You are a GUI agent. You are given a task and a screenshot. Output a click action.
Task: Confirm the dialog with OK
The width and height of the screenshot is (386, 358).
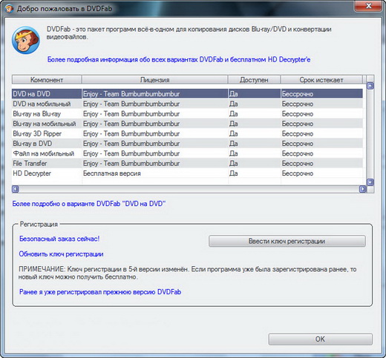coord(320,339)
